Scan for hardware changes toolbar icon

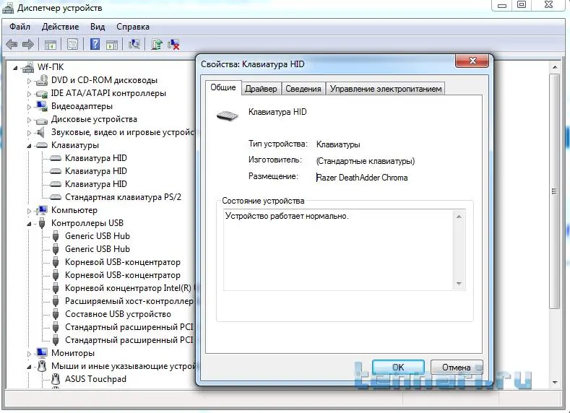tap(134, 44)
